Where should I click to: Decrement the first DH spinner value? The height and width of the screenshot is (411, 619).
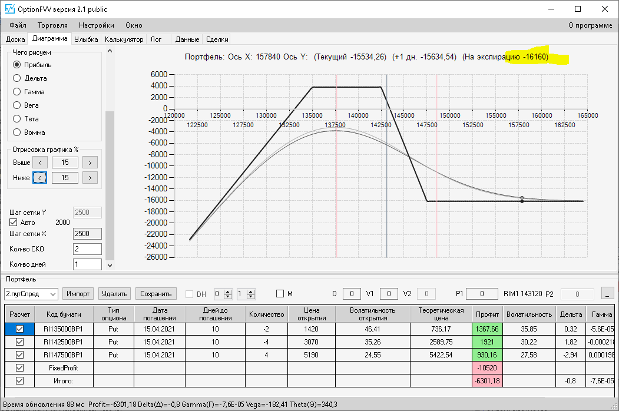click(228, 297)
